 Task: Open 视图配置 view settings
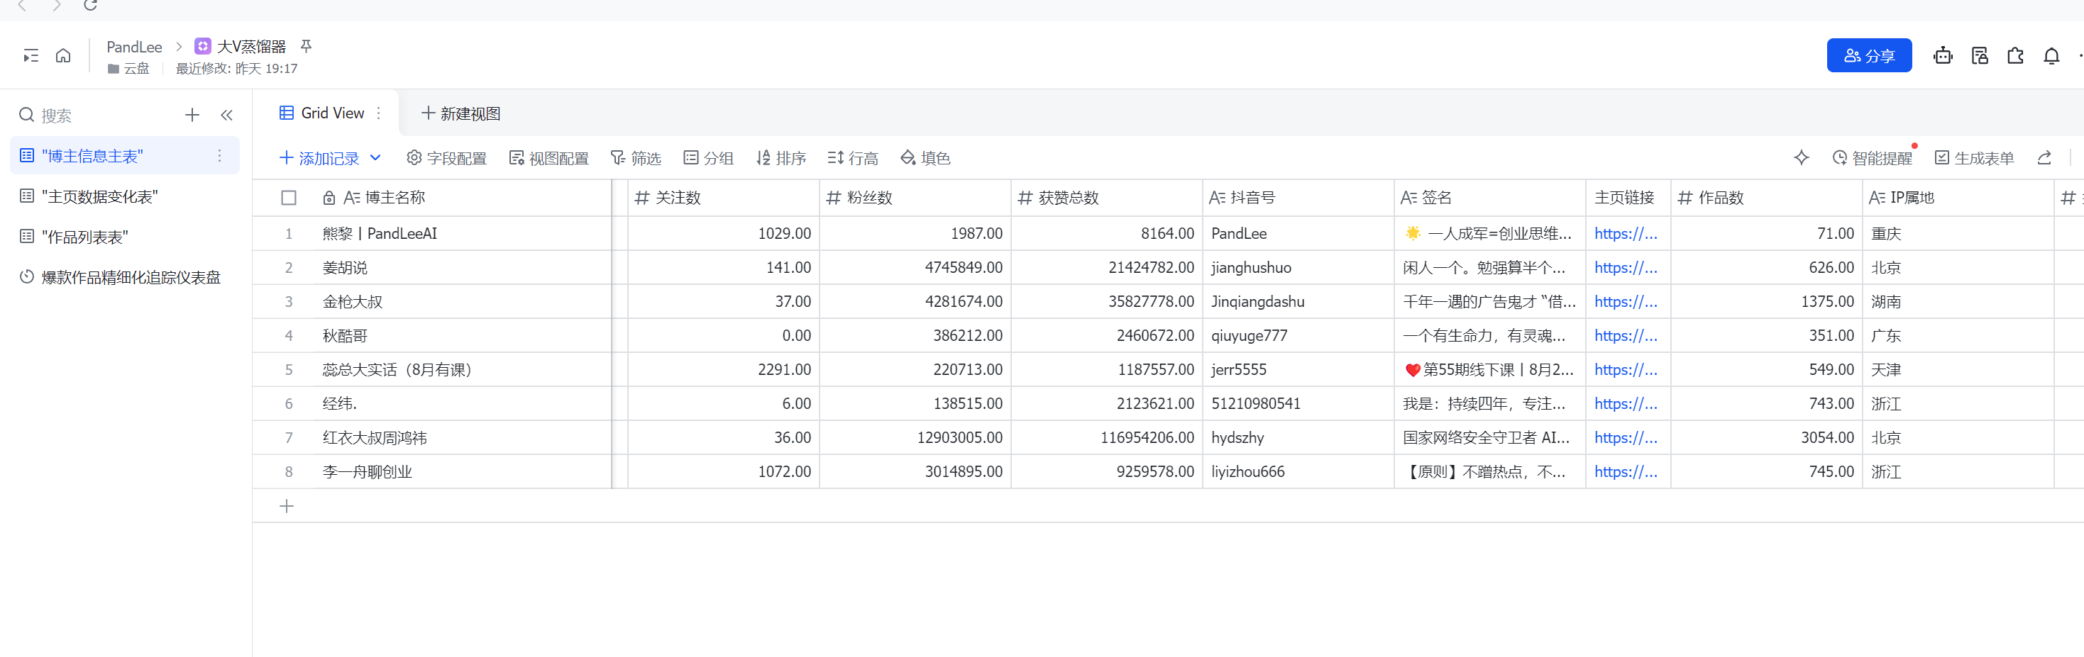548,157
